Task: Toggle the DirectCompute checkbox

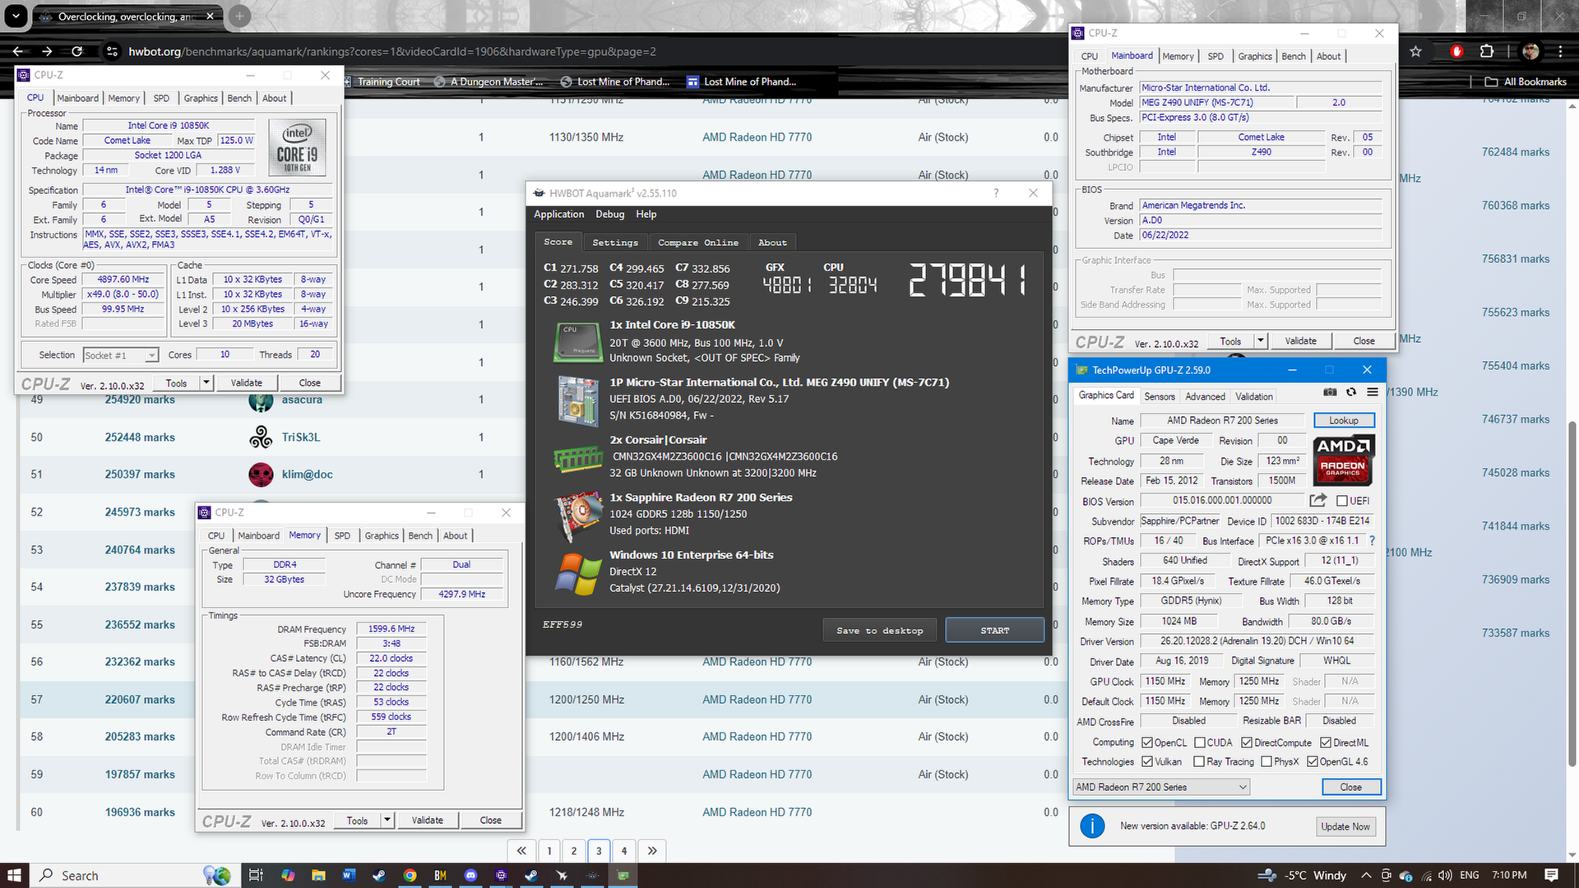Action: click(x=1246, y=742)
